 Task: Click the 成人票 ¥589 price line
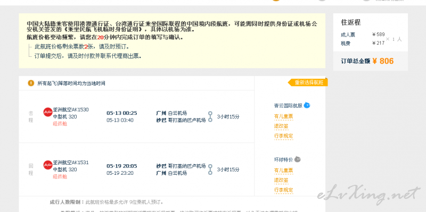pos(363,35)
